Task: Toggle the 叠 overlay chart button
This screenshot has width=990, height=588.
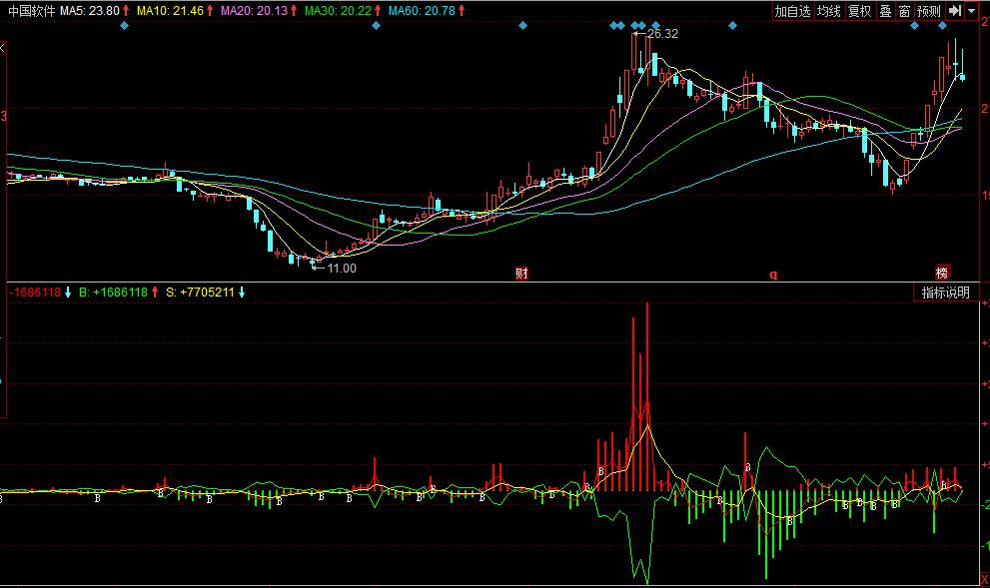Action: pos(886,11)
